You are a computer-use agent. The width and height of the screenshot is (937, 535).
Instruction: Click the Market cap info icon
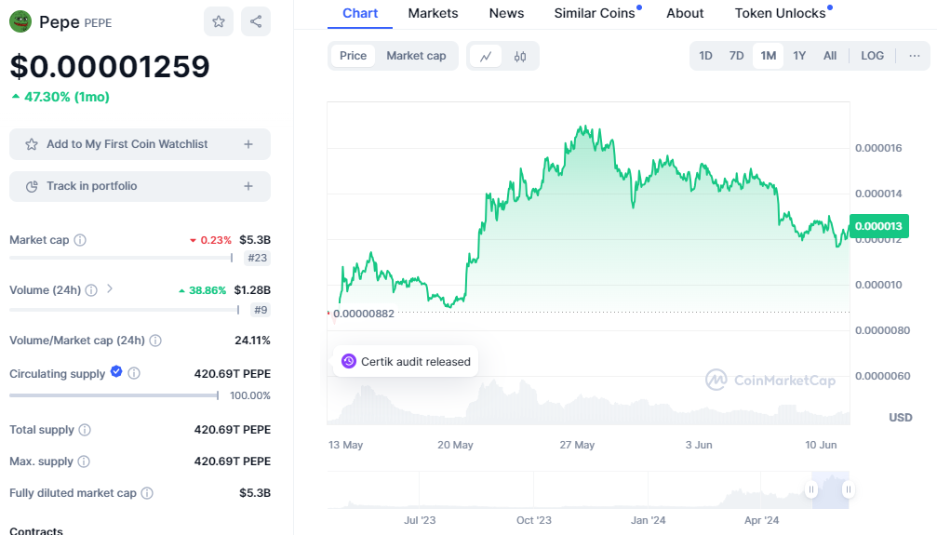click(x=80, y=240)
